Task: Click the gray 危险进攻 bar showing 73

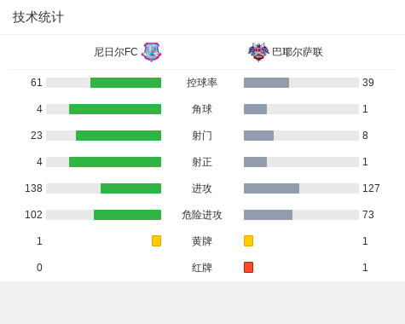Action: point(268,215)
